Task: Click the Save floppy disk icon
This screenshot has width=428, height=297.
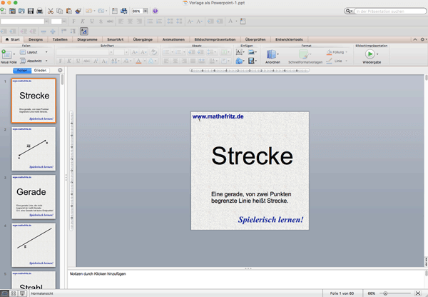Action: pyautogui.click(x=31, y=11)
